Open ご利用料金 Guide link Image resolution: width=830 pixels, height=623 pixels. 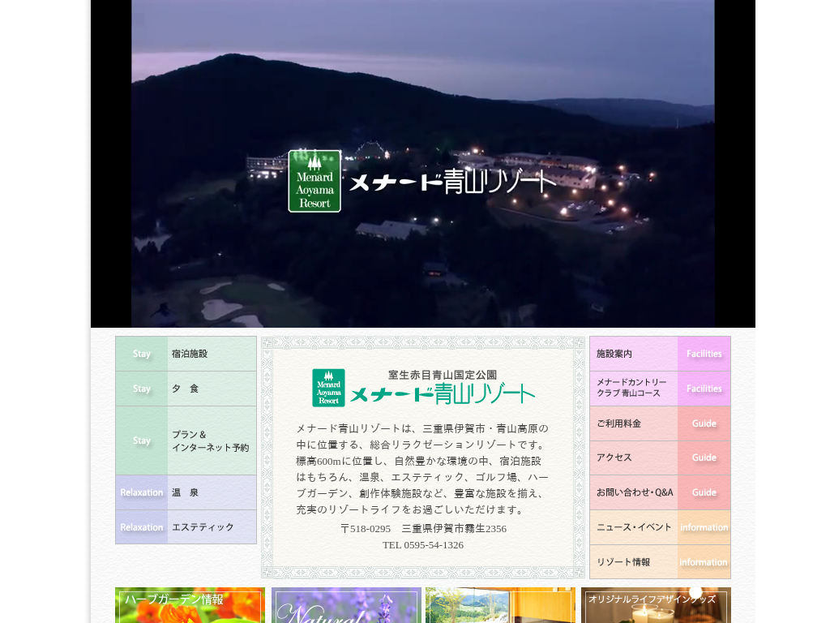(x=660, y=423)
